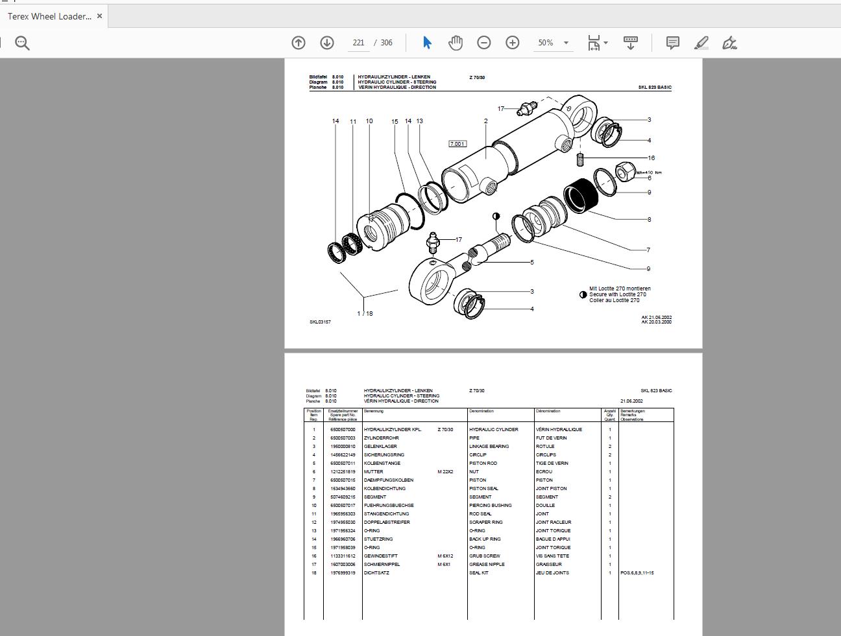
Task: Enable the Hand pan tool
Action: click(x=455, y=42)
